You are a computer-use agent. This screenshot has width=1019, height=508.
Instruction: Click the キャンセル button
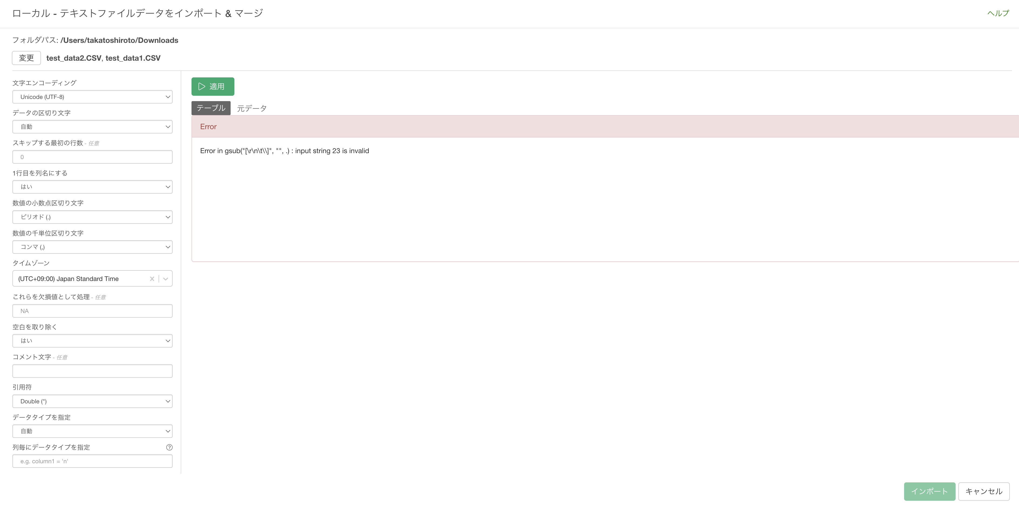click(983, 491)
